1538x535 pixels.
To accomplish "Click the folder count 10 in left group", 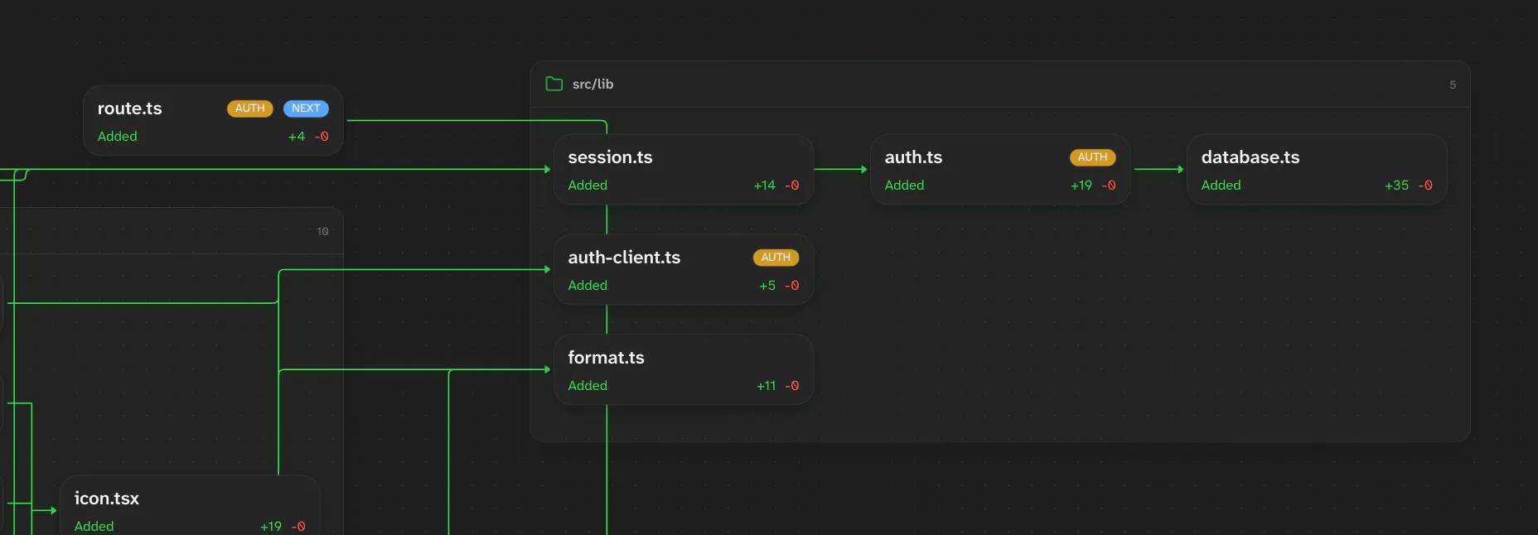I will tap(322, 231).
